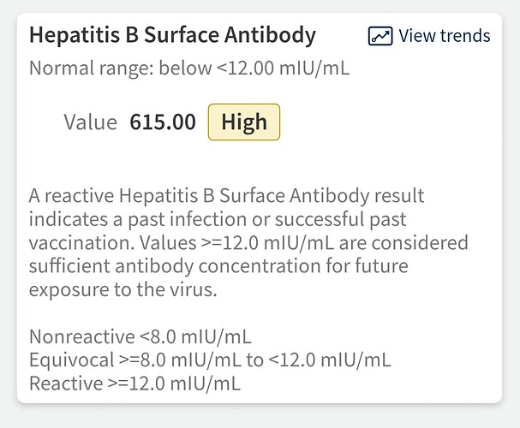The height and width of the screenshot is (428, 520).
Task: Select the High status badge
Action: tap(244, 122)
